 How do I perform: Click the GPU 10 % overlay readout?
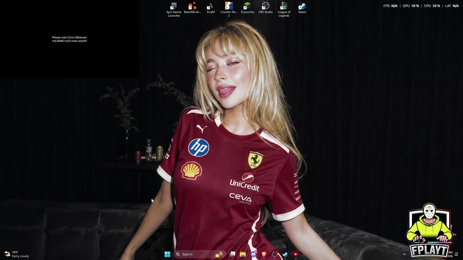[411, 6]
